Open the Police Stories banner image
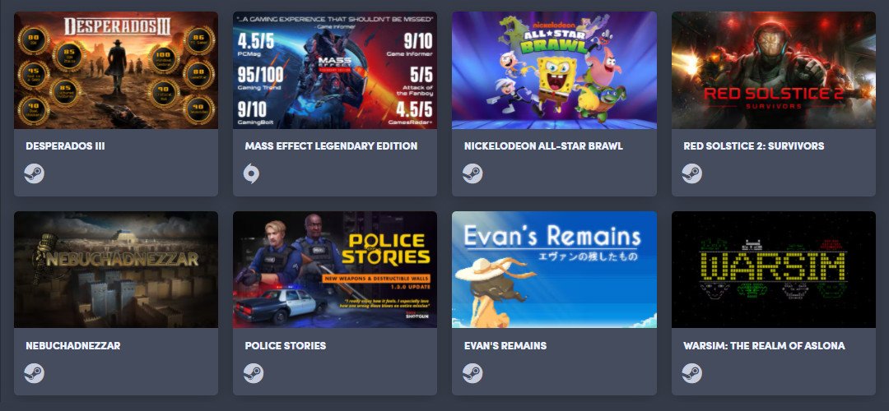This screenshot has width=889, height=411. (x=334, y=270)
